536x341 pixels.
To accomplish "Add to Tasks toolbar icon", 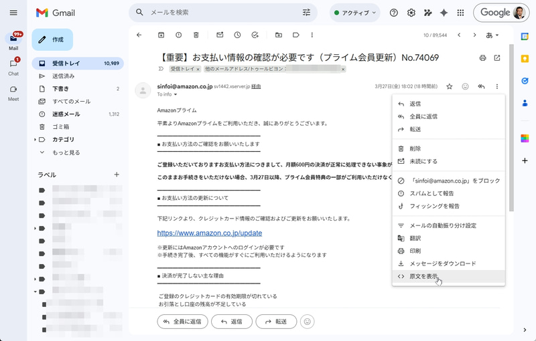I will click(255, 35).
